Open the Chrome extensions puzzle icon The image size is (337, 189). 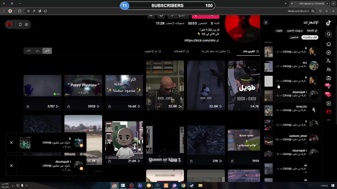(20, 11)
